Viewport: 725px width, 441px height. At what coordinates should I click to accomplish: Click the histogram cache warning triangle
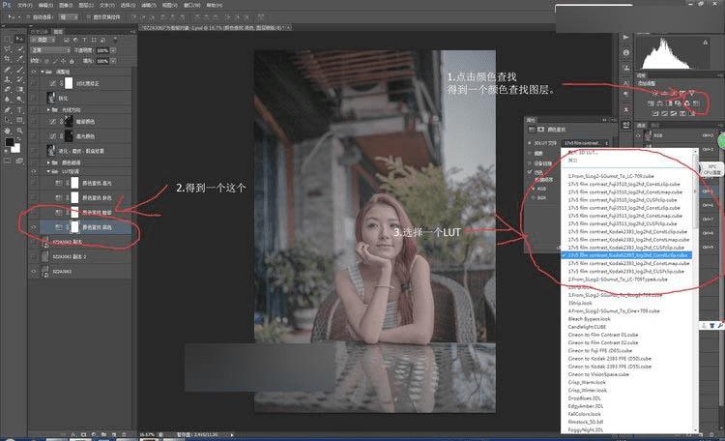coord(705,43)
